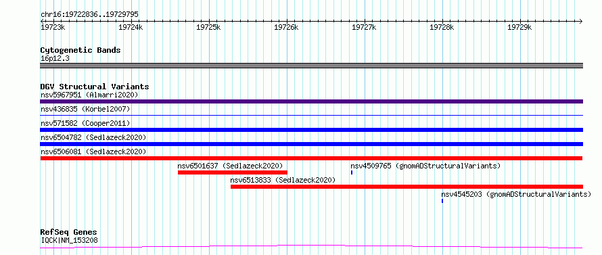Click the 19726k ruler position
Viewport: 602px width, 255px height.
(286, 27)
